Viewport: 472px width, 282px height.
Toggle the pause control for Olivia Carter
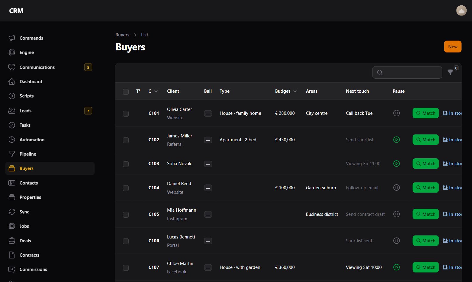396,113
